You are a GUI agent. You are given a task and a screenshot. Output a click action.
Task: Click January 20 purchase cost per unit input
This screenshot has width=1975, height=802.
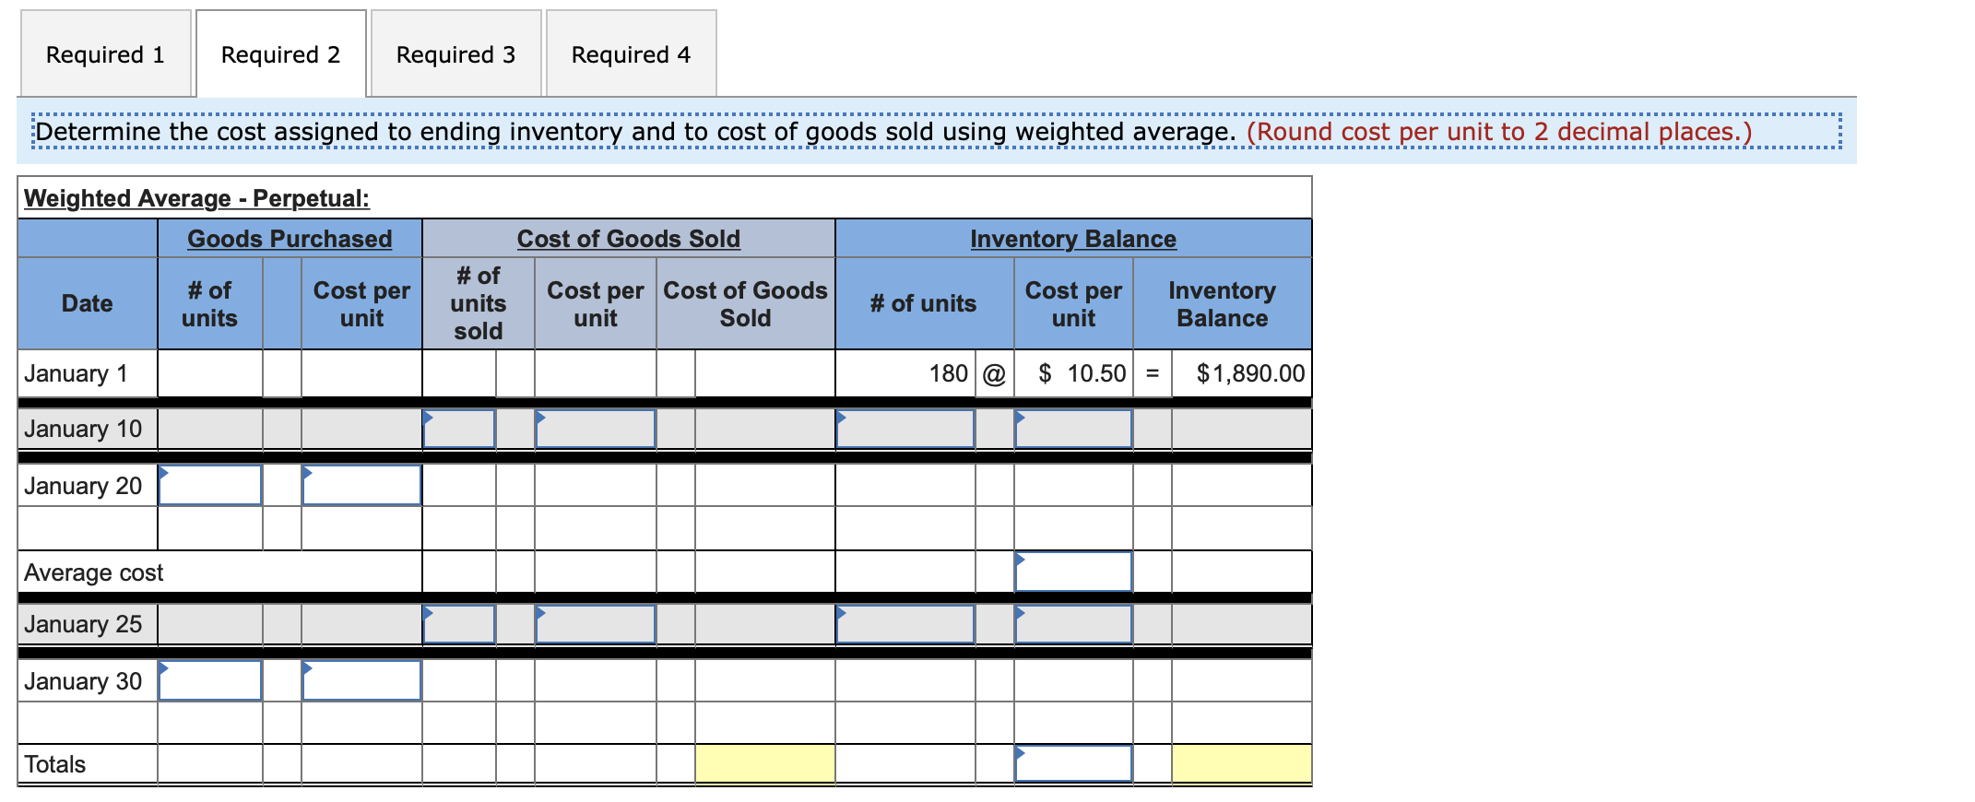tap(361, 485)
